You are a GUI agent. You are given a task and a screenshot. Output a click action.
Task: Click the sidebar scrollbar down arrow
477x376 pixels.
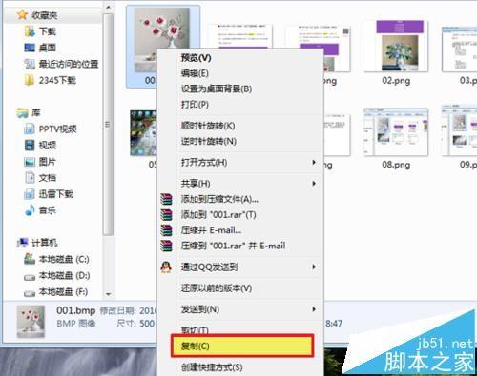click(109, 294)
